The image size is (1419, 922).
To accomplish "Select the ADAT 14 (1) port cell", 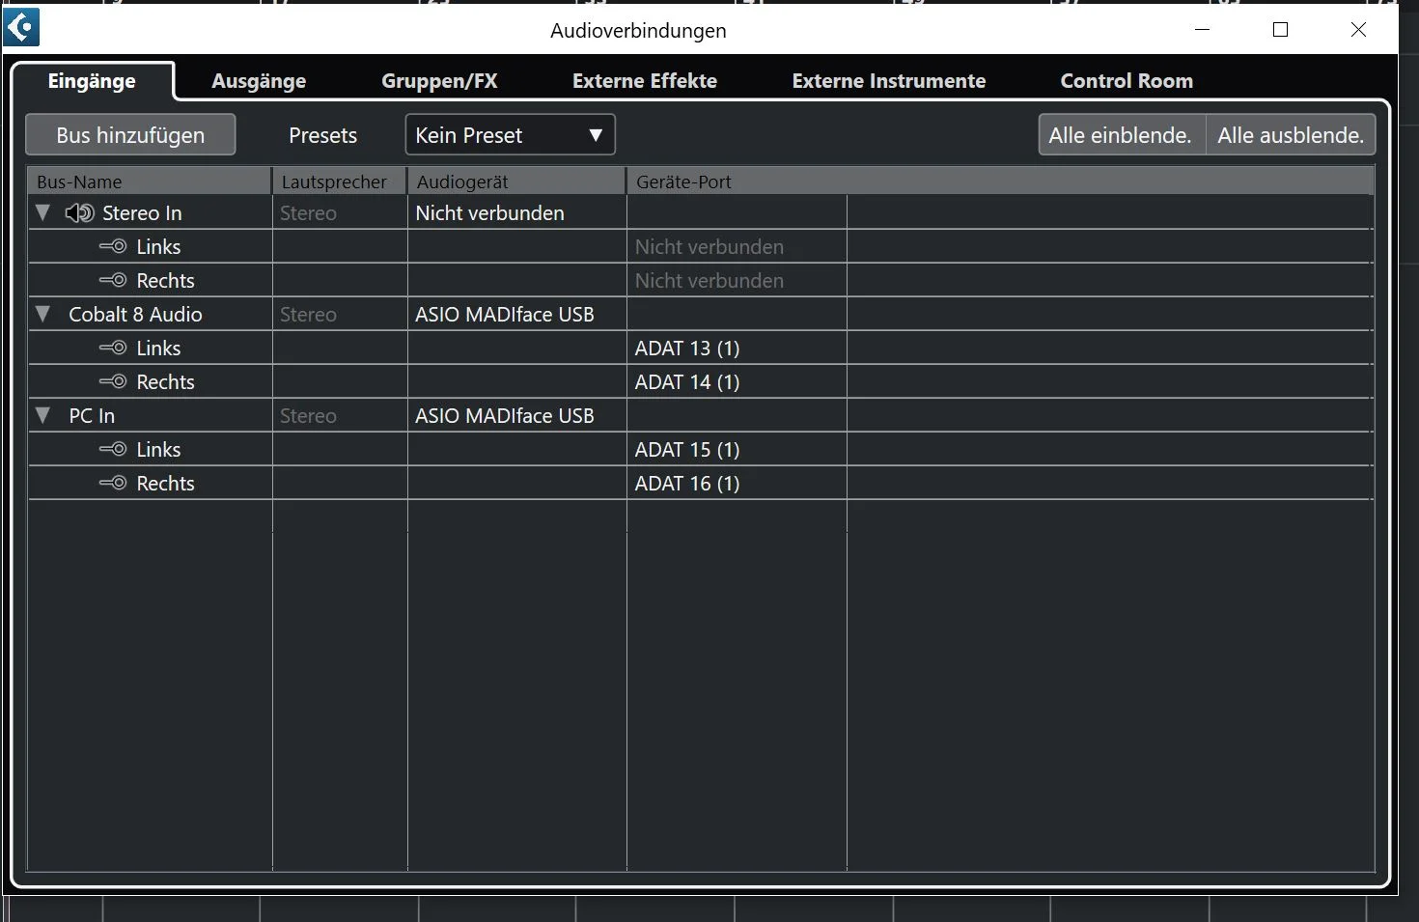I will click(x=737, y=381).
